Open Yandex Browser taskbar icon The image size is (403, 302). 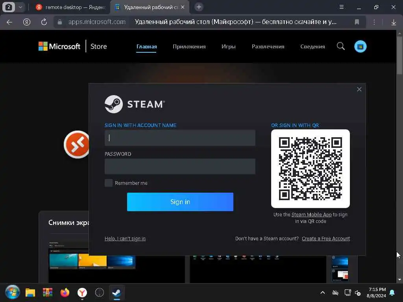click(82, 293)
